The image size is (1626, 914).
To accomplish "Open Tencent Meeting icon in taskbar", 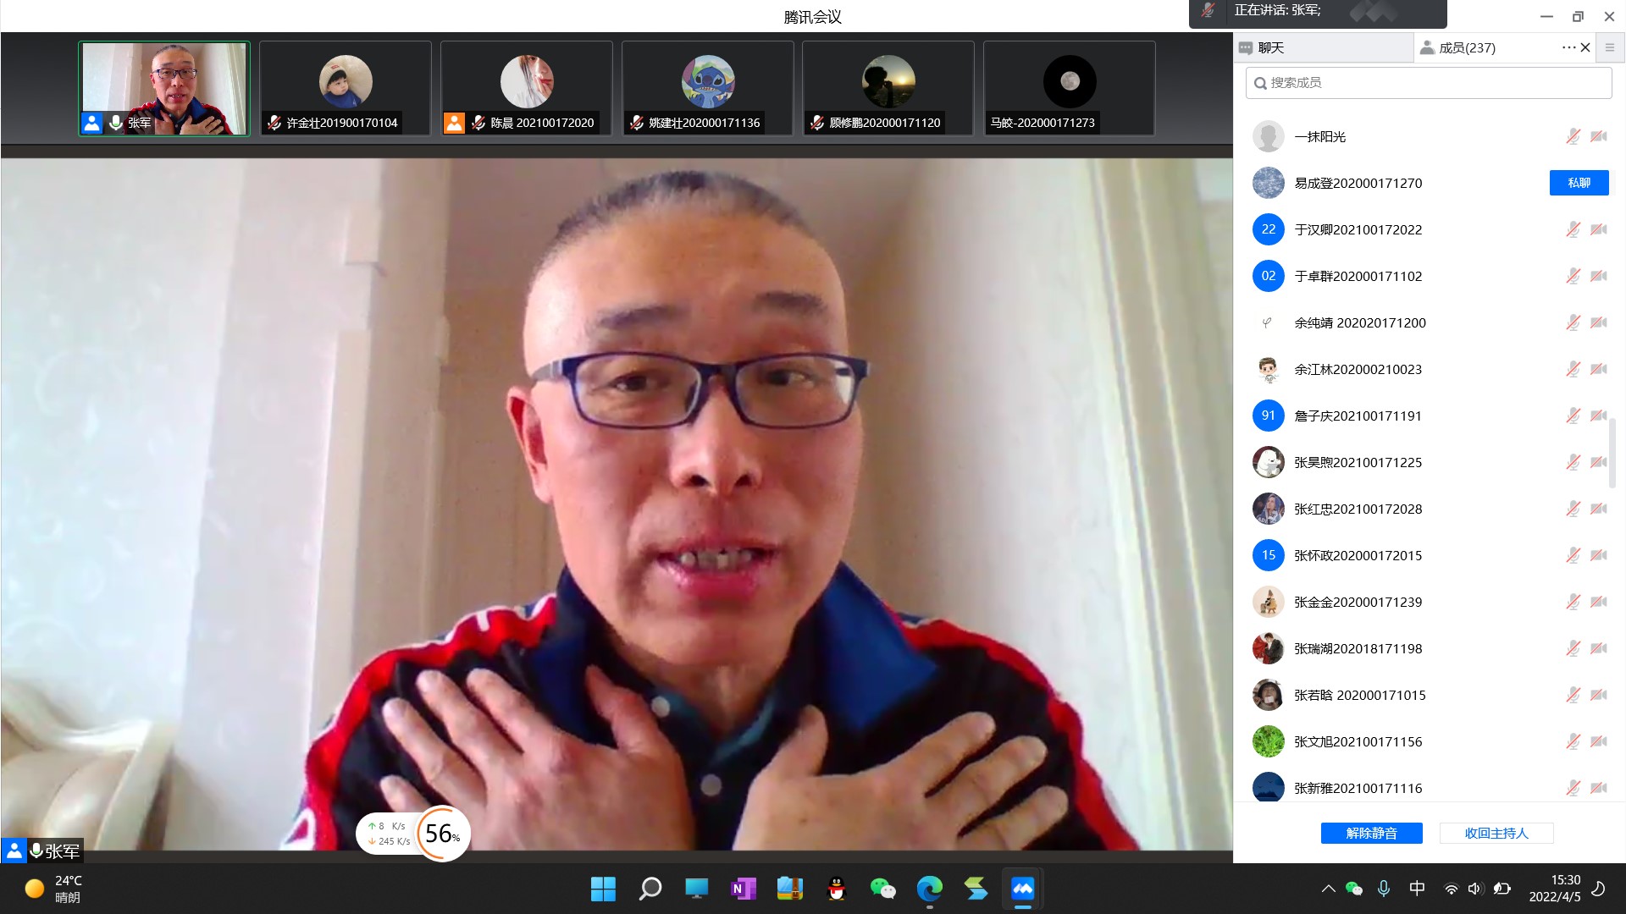I will point(1022,889).
